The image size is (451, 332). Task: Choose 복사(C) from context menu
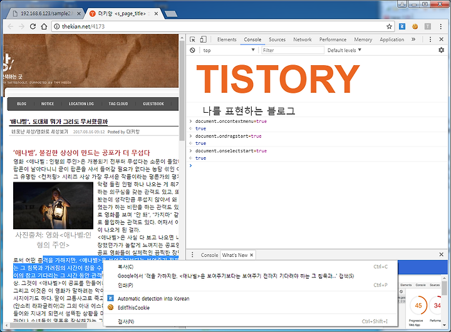pyautogui.click(x=250, y=267)
